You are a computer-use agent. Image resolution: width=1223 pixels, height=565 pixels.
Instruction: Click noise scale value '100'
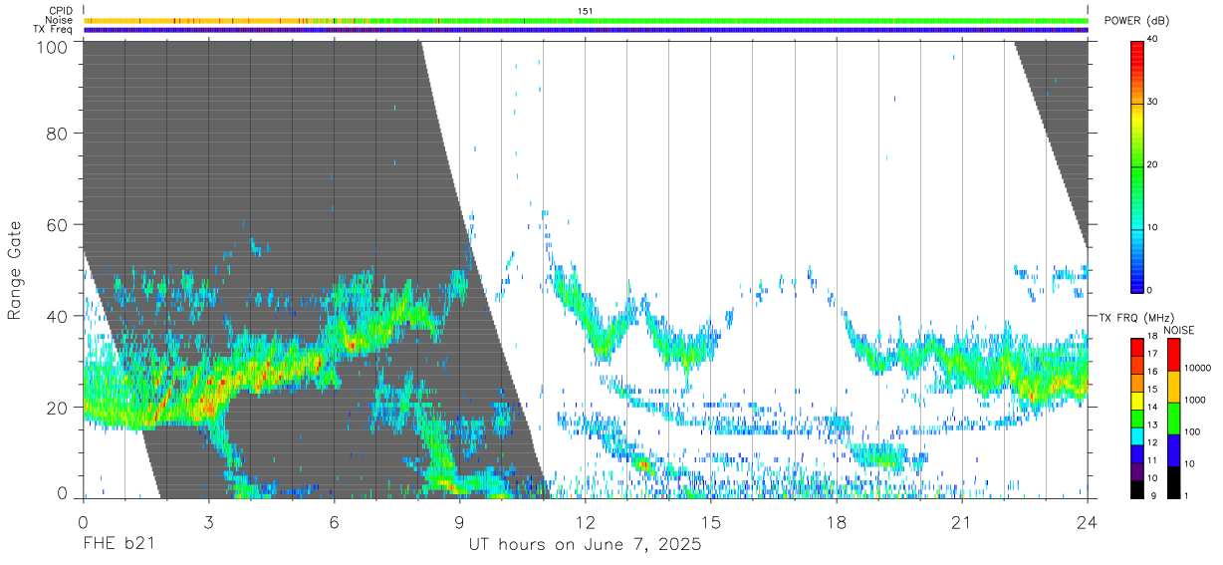1191,431
